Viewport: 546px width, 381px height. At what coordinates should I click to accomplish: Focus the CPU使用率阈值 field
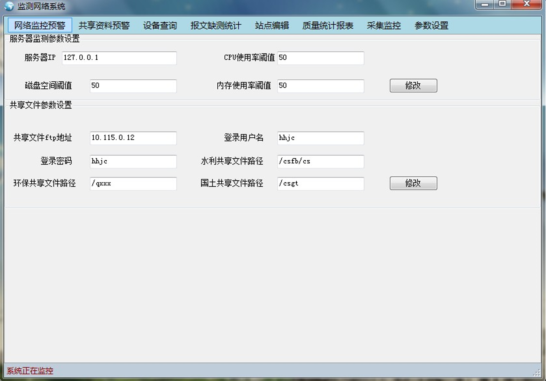coord(320,58)
